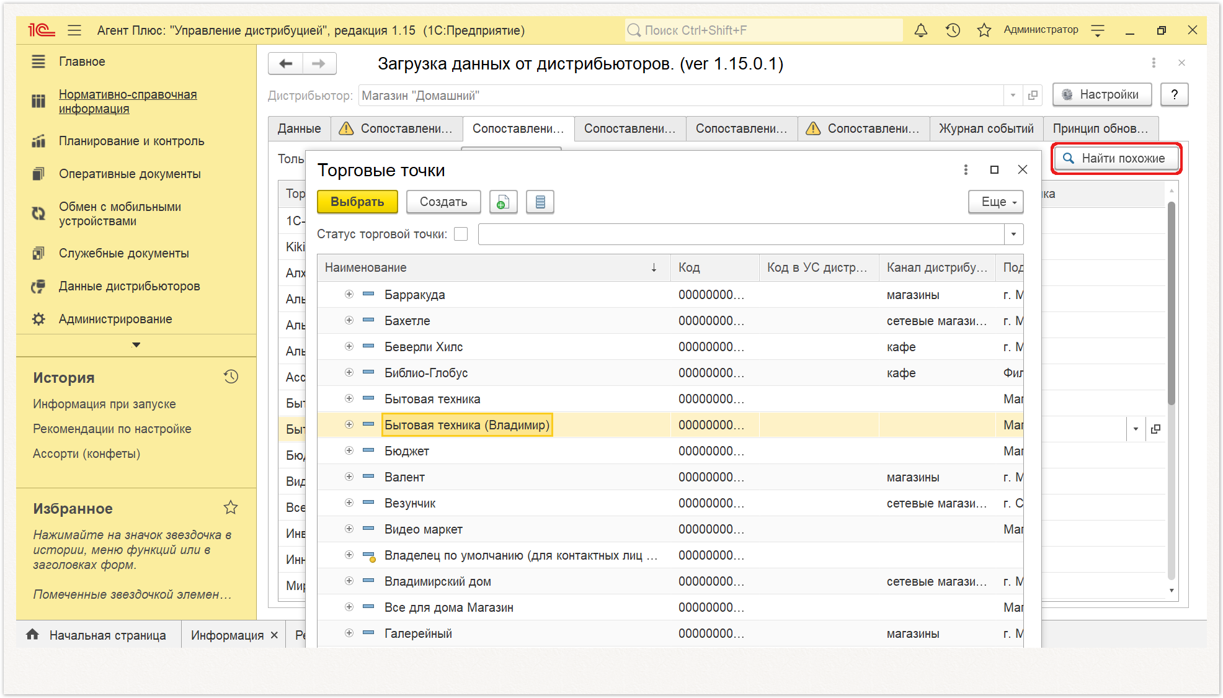The width and height of the screenshot is (1223, 698).
Task: Go forward with the right arrow button
Action: click(319, 63)
